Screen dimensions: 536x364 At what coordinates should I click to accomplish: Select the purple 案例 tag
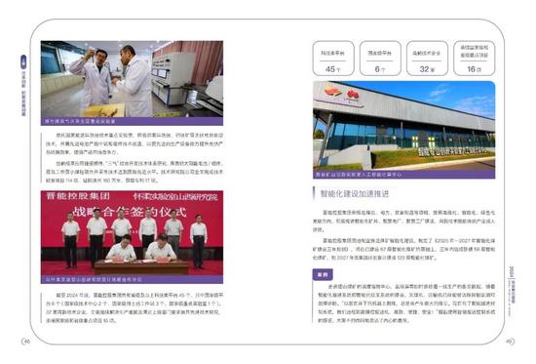323,274
